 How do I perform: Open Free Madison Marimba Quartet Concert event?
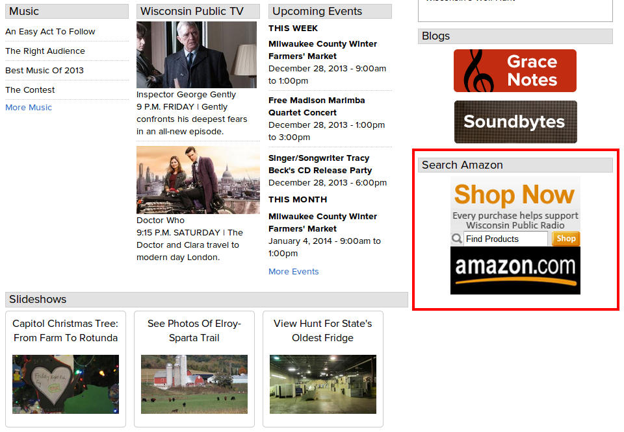(317, 106)
